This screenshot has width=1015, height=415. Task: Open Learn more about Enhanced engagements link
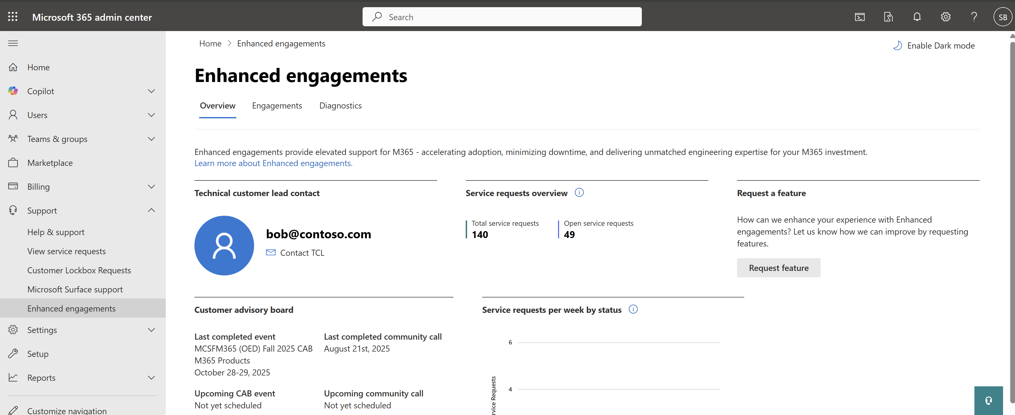click(x=273, y=163)
